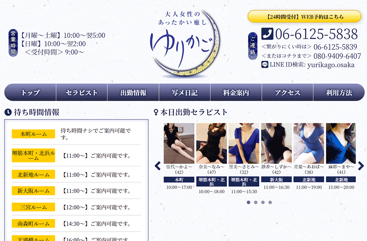This screenshot has width=367, height=241.
Task: Open the 写メ日記 menu item
Action: pyautogui.click(x=185, y=93)
